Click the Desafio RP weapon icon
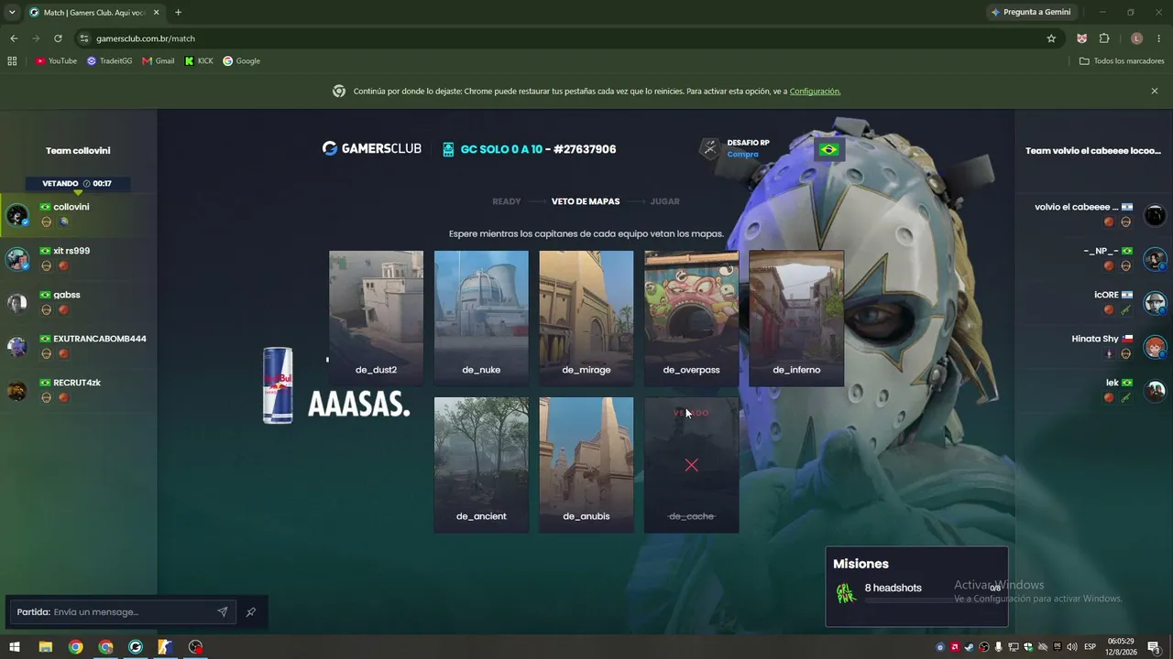 click(x=710, y=148)
